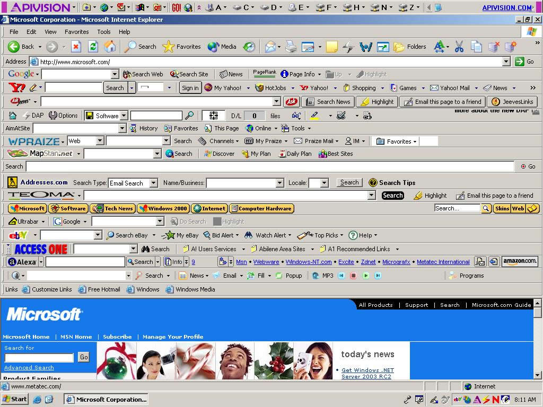The image size is (543, 407).
Task: Click the PageRank icon on the Google toolbar
Action: (264, 74)
